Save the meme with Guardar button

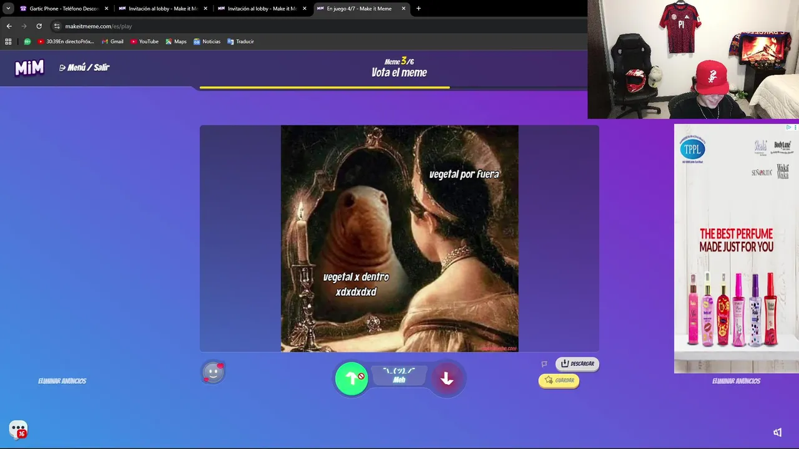tap(559, 380)
